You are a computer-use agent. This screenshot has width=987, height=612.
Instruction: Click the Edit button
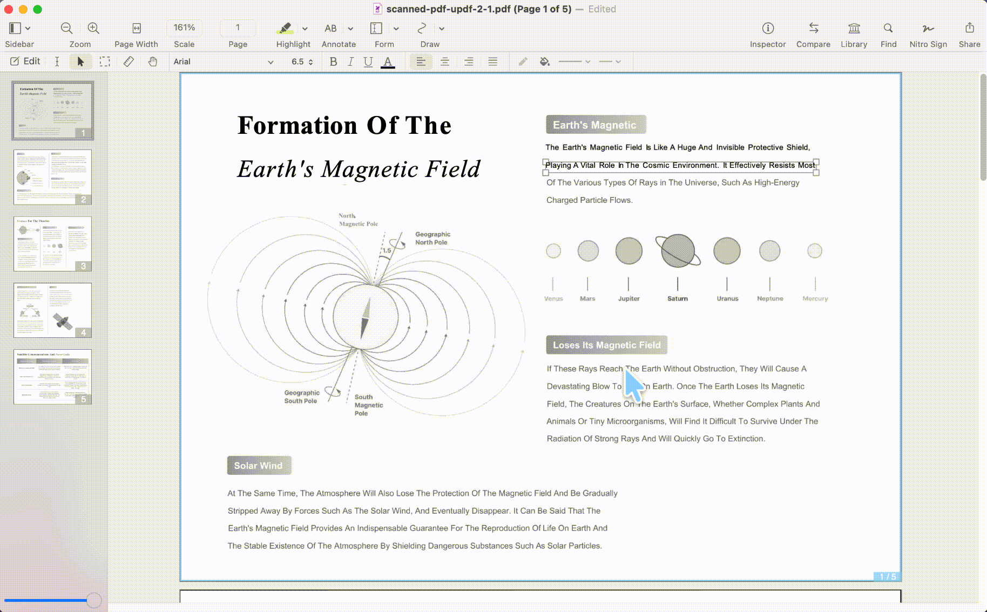pyautogui.click(x=25, y=62)
